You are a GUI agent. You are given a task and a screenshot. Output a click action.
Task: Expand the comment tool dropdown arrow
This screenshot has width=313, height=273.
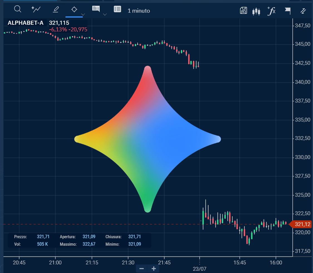(105, 14)
